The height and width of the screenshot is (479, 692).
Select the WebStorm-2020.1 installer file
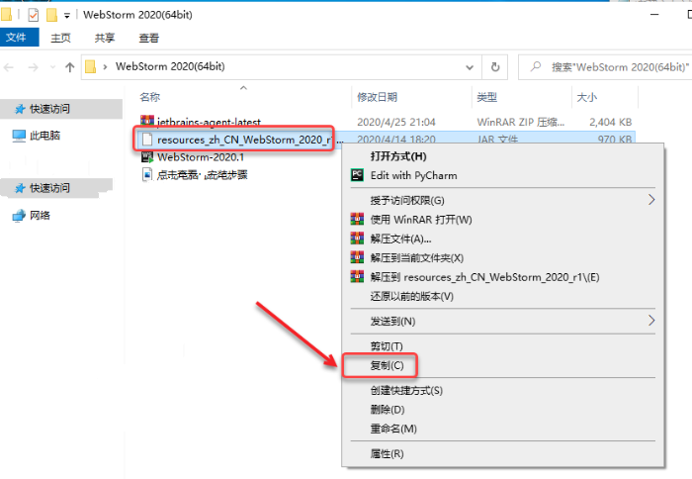201,157
